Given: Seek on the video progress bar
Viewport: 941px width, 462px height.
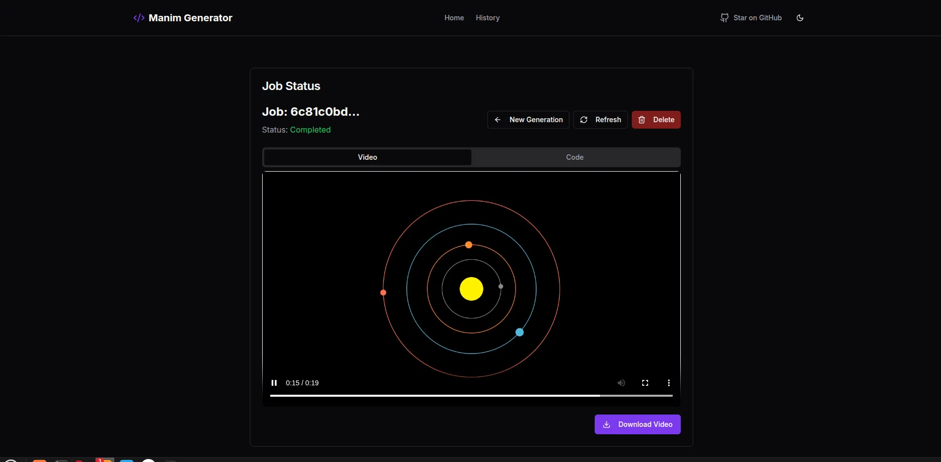Looking at the screenshot, I should click(x=471, y=396).
